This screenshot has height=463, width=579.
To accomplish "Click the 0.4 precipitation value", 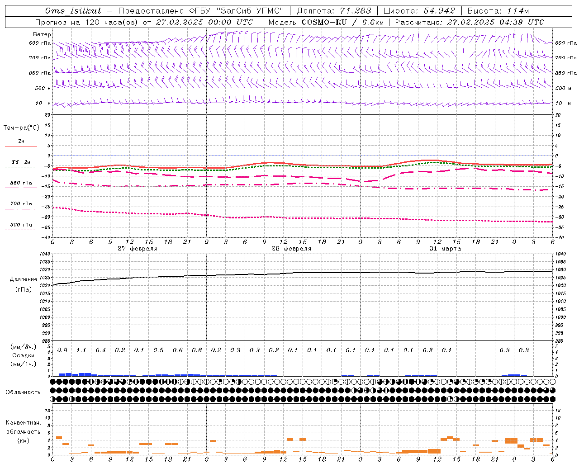I will coord(100,350).
